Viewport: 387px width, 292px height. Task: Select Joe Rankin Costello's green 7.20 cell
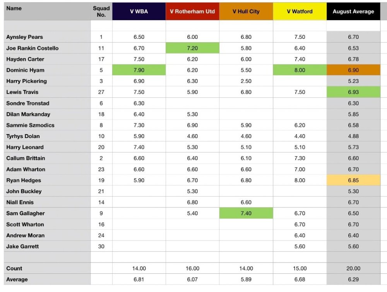point(192,48)
